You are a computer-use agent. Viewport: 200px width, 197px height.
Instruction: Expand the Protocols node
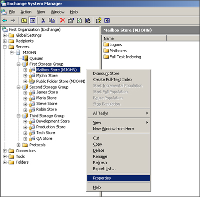pos(18,145)
